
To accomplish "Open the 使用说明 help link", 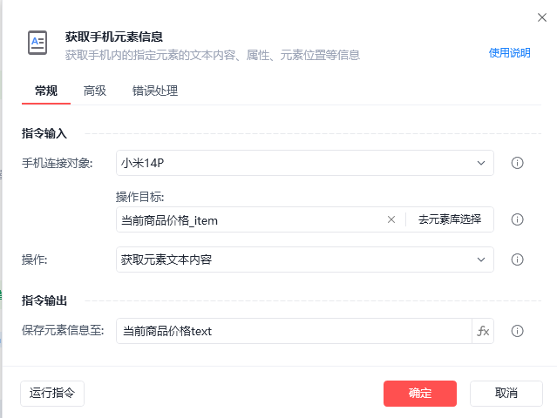I will [x=509, y=53].
